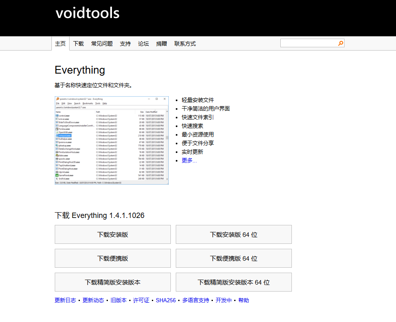Click the 下载精简版安装版本 button
The width and height of the screenshot is (396, 322).
tap(112, 282)
